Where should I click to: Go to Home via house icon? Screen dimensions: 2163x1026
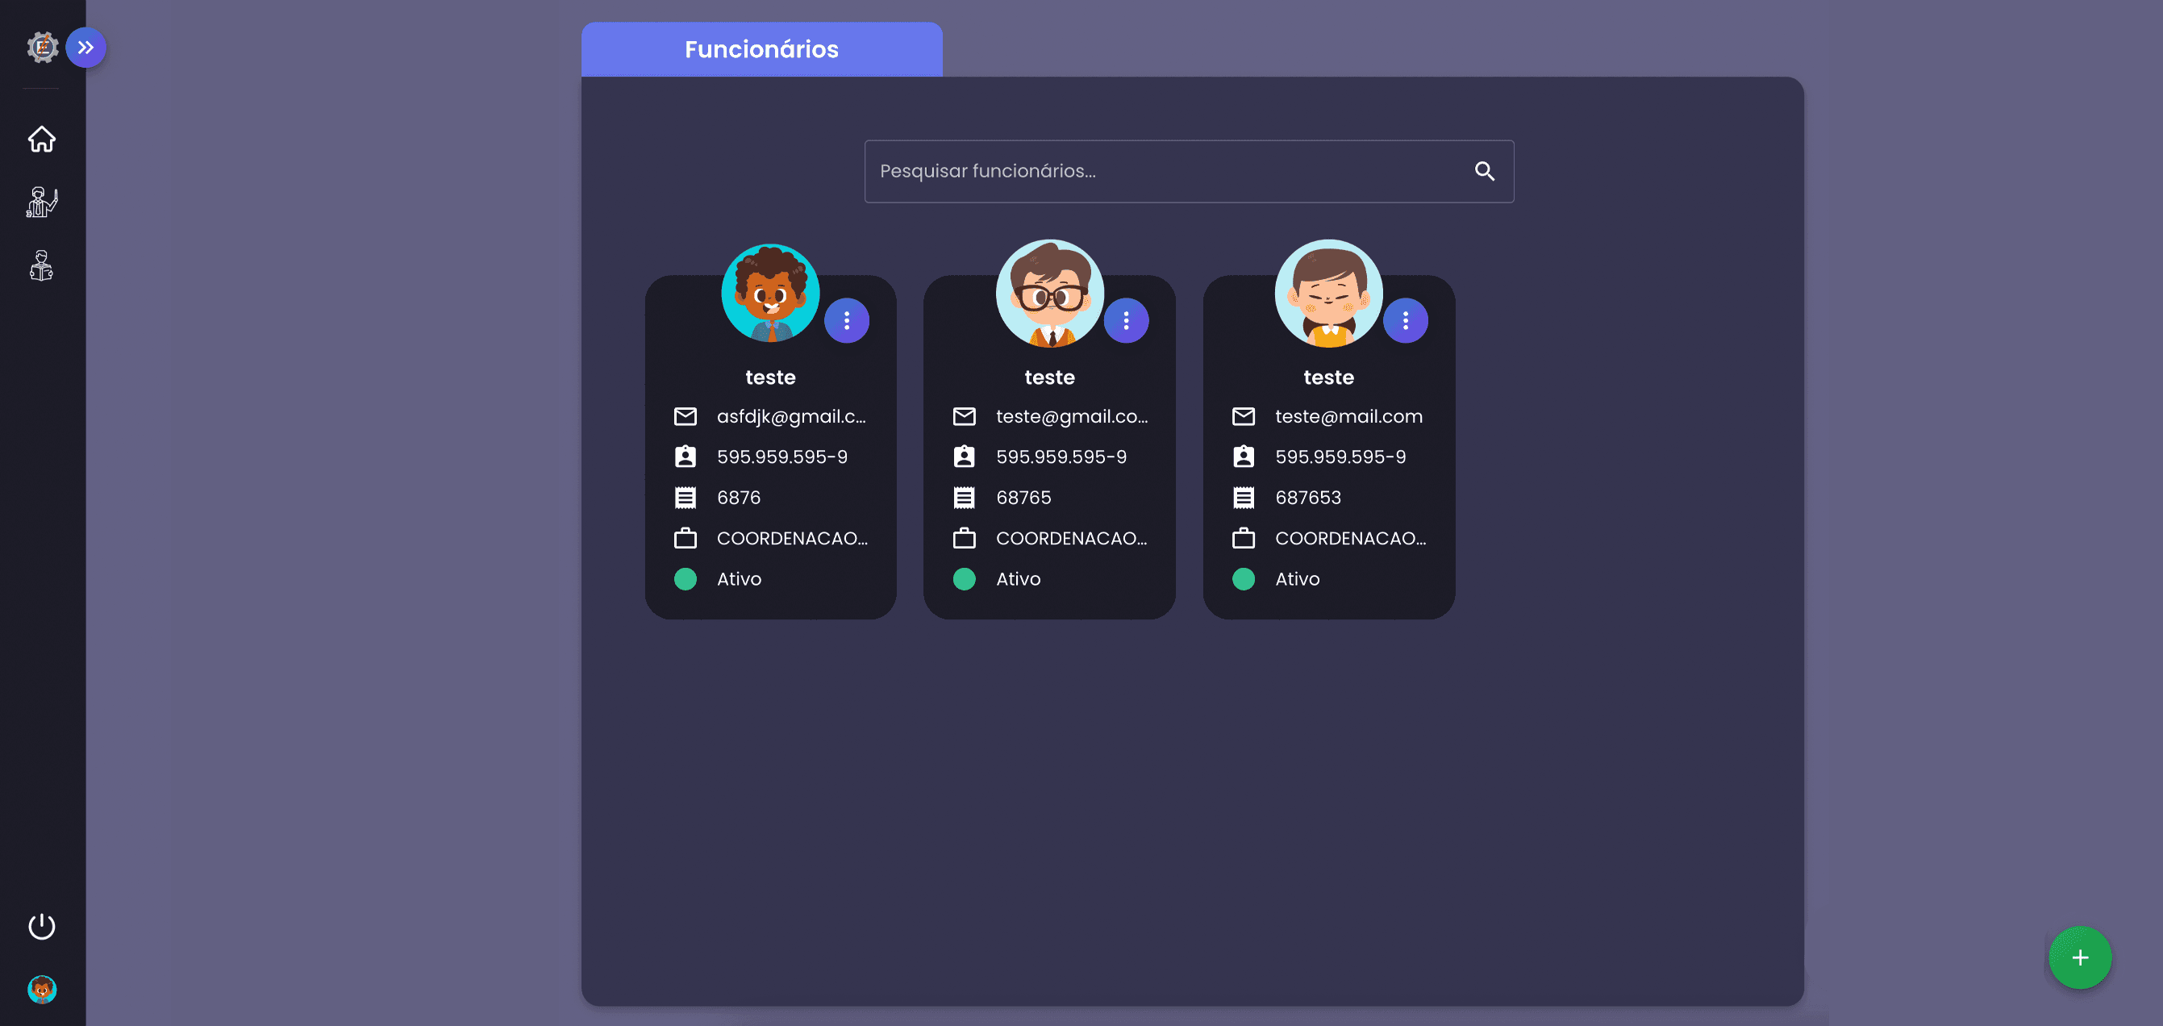pyautogui.click(x=42, y=140)
